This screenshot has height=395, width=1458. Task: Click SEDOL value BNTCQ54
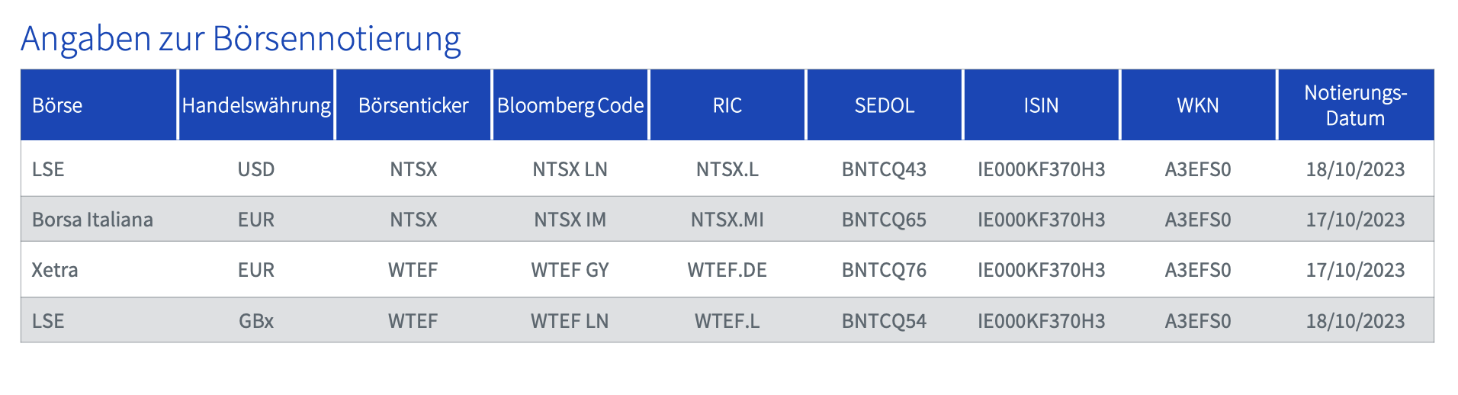point(885,321)
